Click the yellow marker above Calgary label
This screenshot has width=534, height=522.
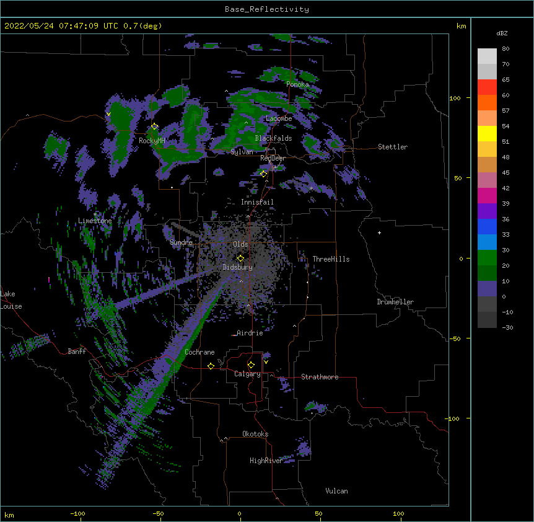[x=251, y=365]
